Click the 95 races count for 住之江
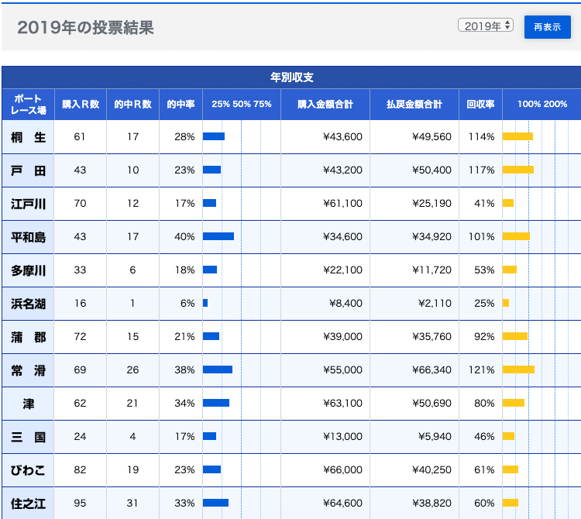 80,504
